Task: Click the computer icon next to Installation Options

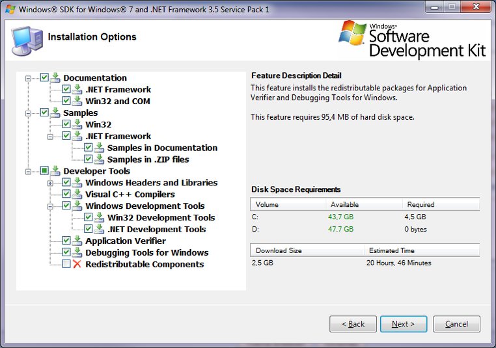Action: (x=27, y=41)
